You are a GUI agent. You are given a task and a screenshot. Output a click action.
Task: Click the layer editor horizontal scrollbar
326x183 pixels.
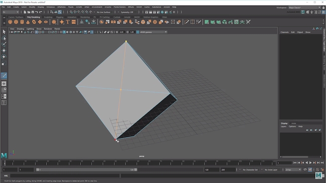(x=295, y=157)
